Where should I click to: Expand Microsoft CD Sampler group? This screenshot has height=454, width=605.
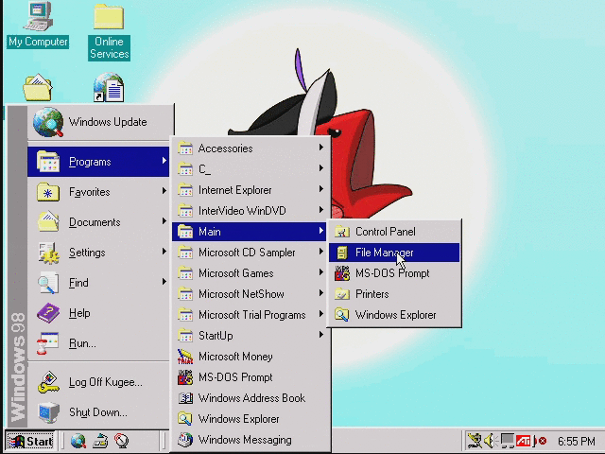(249, 253)
